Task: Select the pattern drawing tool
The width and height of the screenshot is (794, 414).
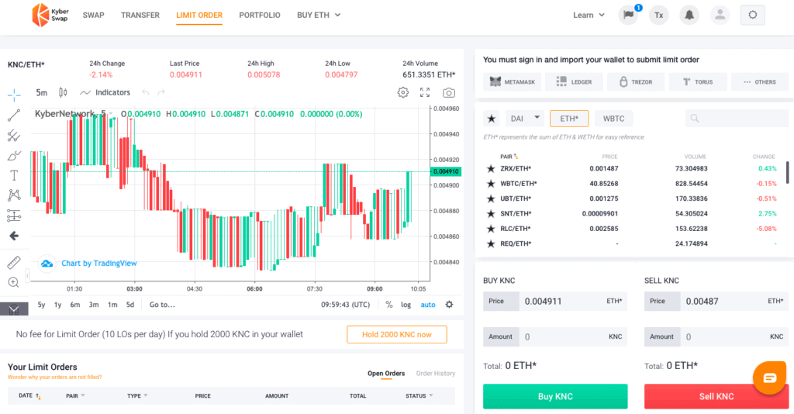Action: (x=14, y=195)
